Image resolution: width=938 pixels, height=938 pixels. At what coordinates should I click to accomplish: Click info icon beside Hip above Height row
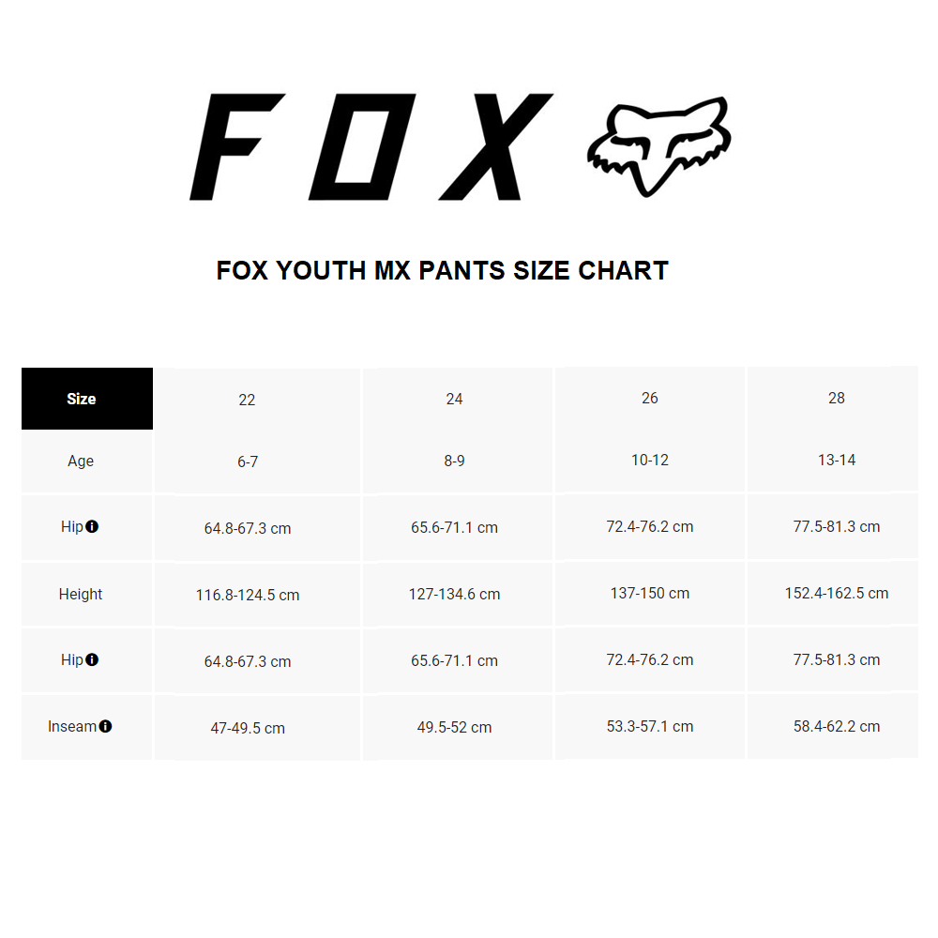(92, 527)
